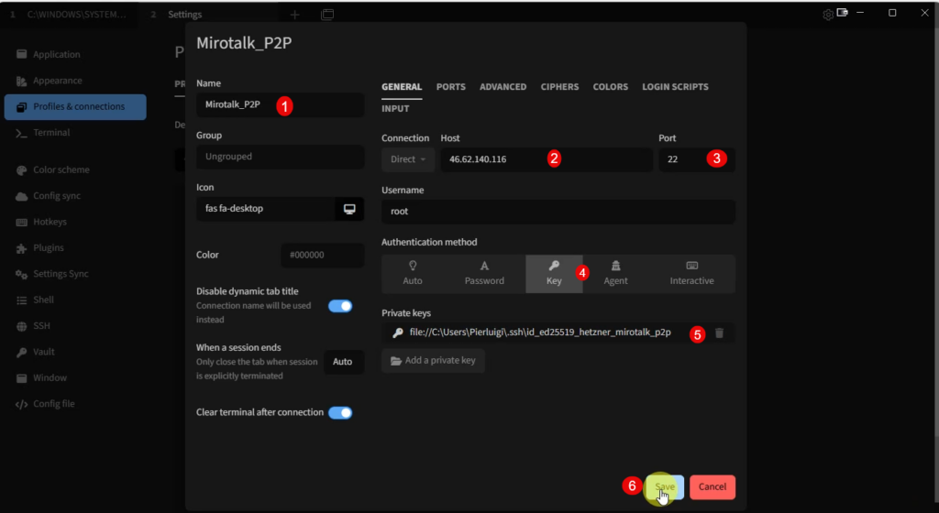Image resolution: width=939 pixels, height=513 pixels.
Task: Expand the Connection Direct dropdown
Action: coord(407,159)
